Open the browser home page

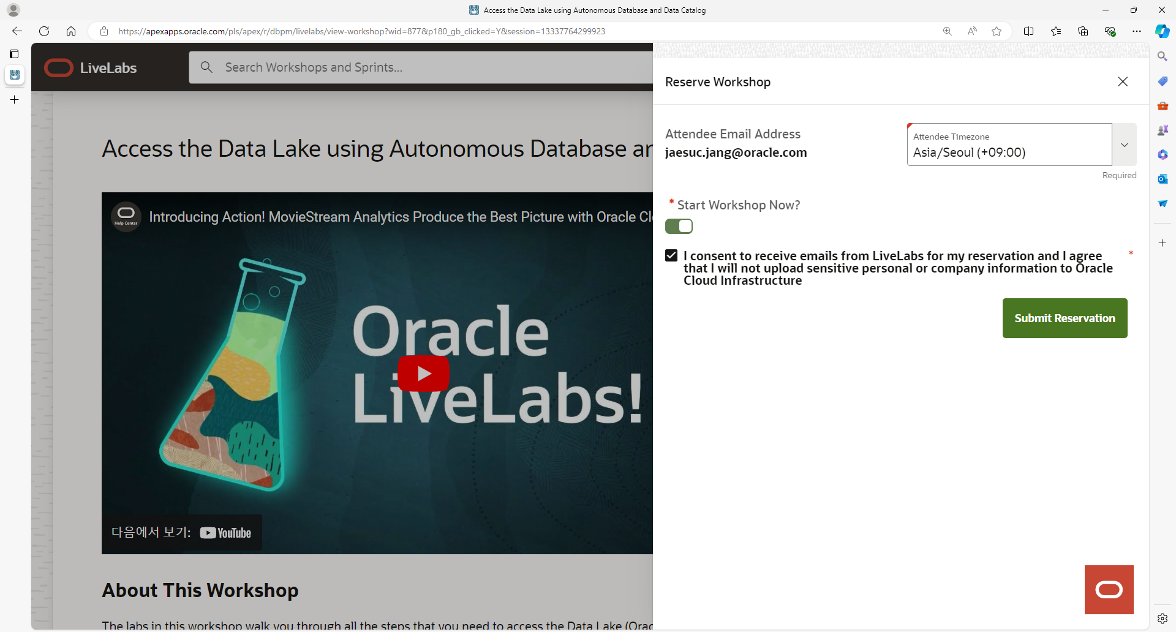71,31
